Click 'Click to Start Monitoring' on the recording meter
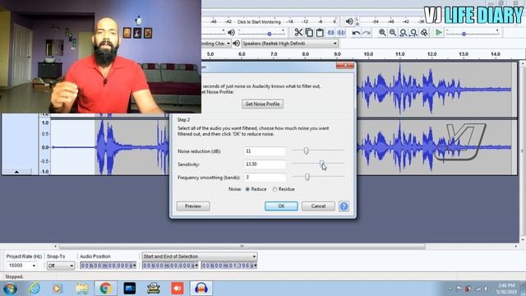This screenshot has height=296, width=526. [259, 22]
